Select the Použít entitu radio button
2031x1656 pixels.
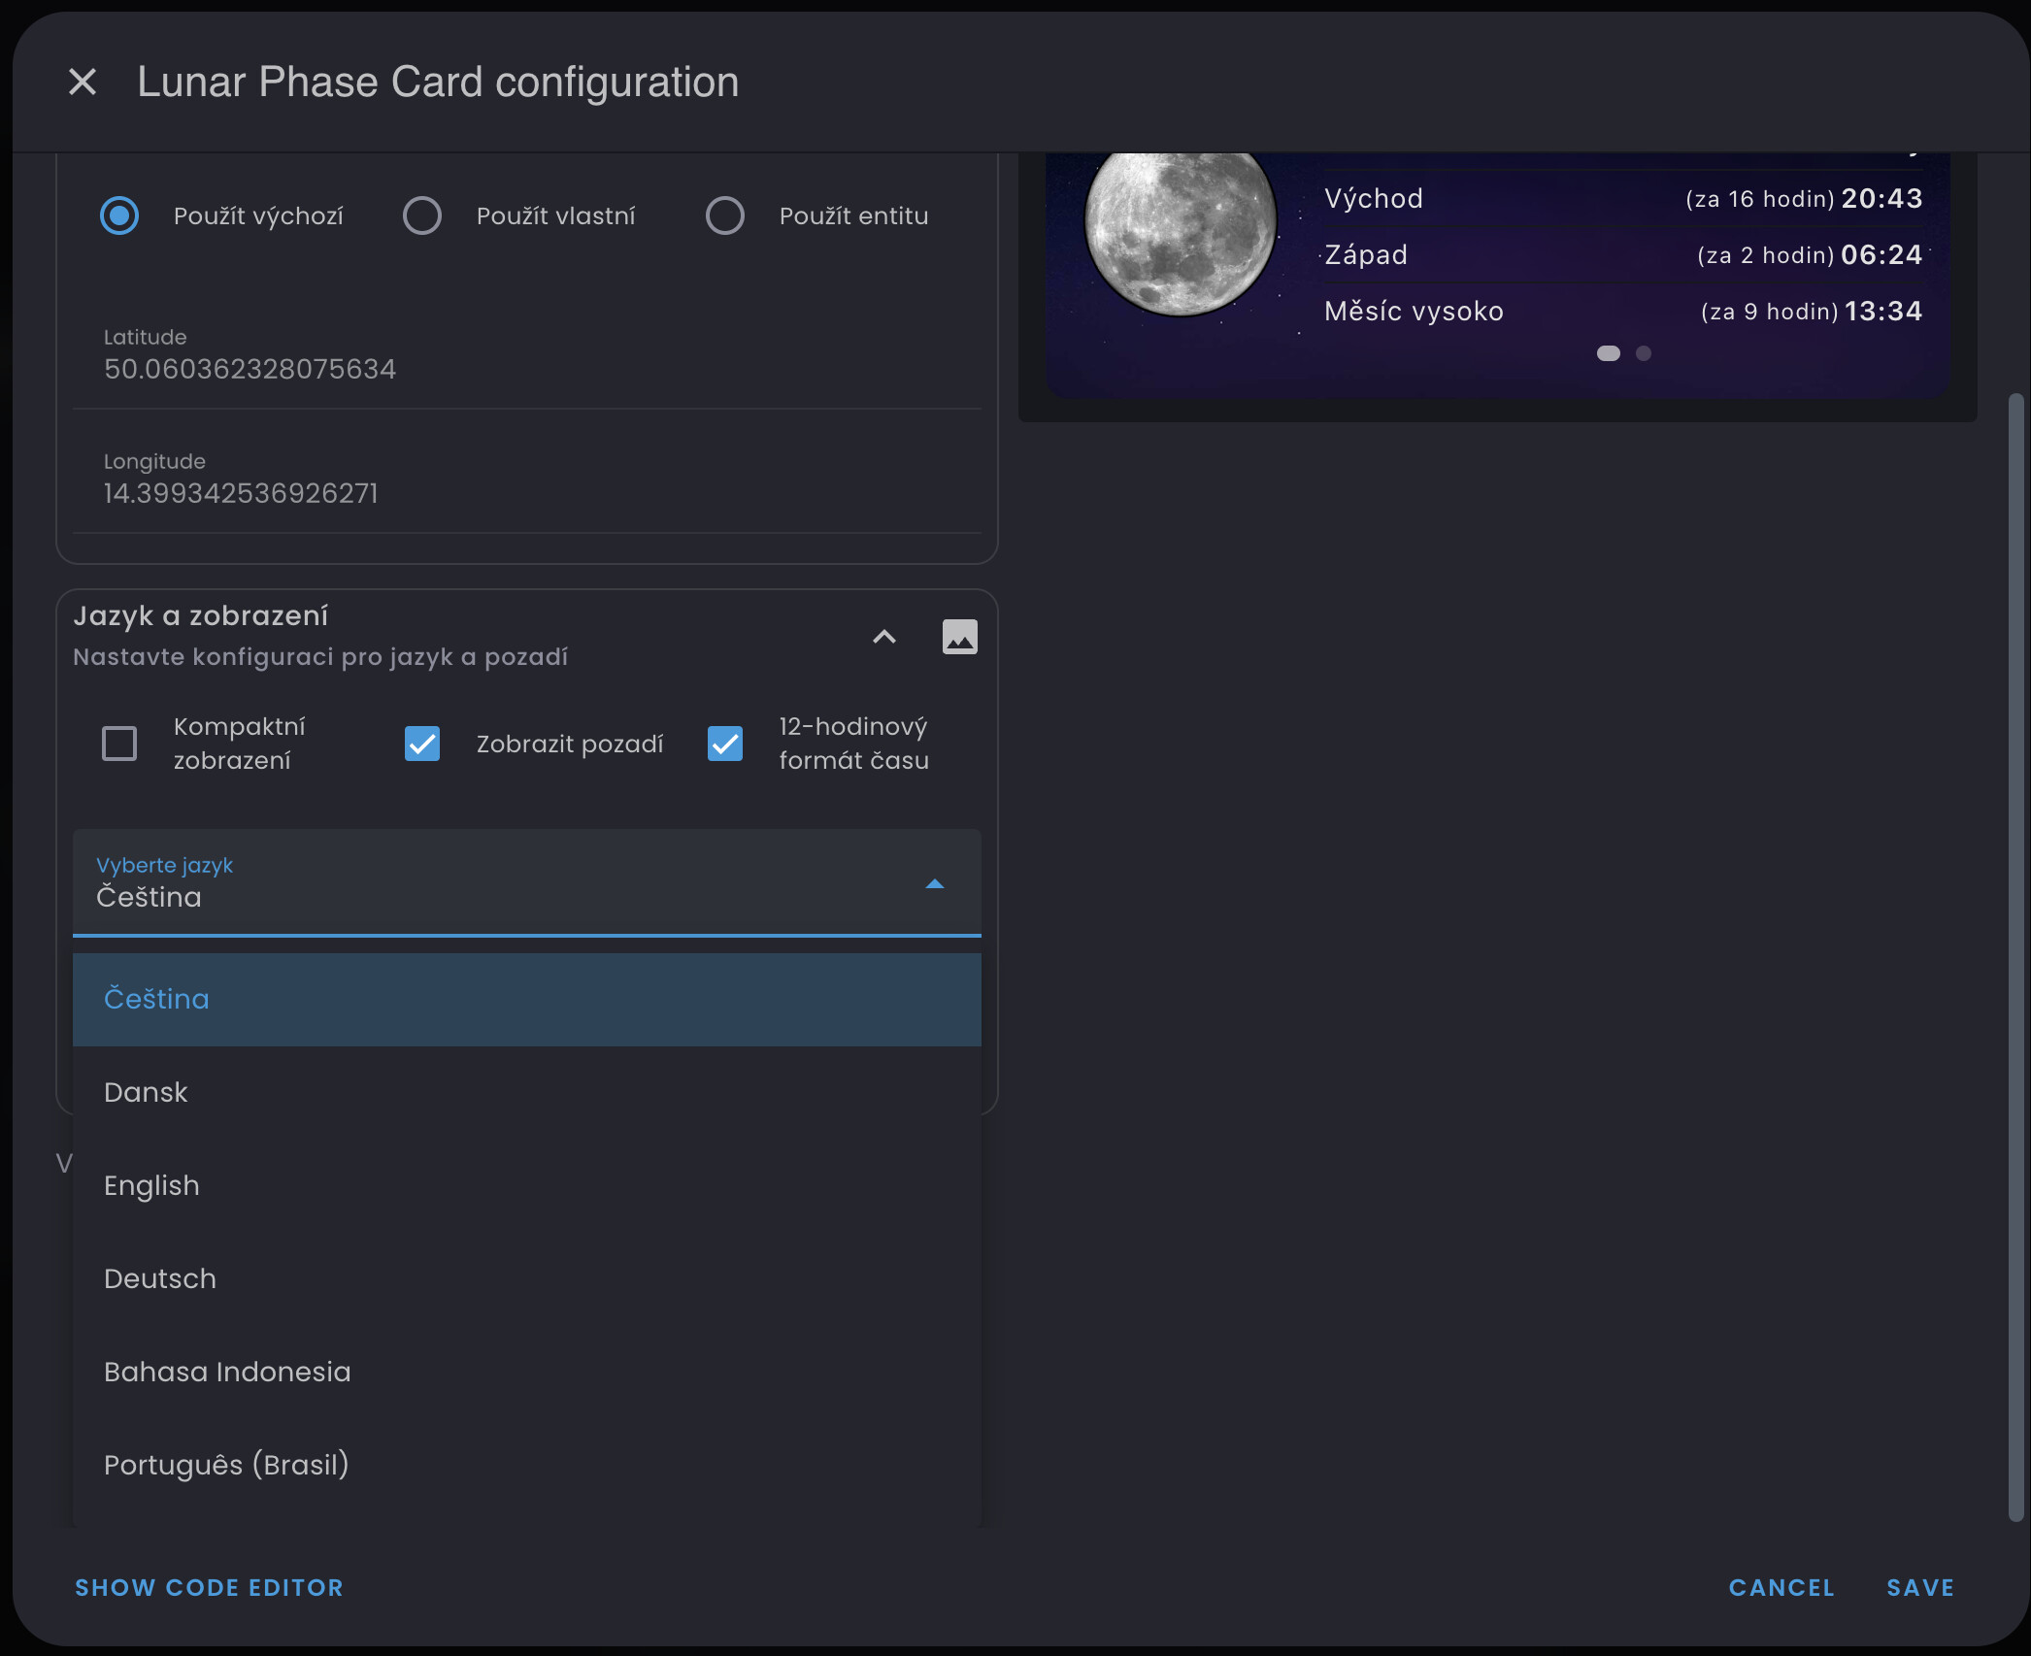(x=725, y=215)
